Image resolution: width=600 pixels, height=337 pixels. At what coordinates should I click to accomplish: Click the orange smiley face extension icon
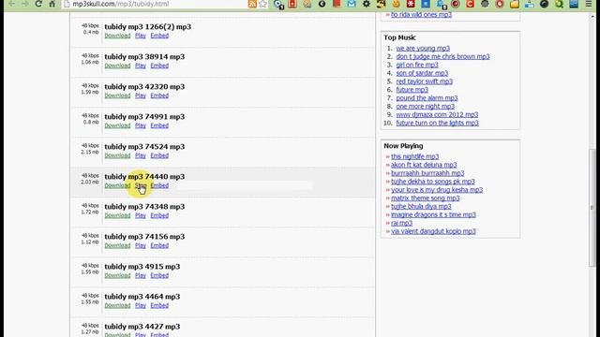pos(396,4)
